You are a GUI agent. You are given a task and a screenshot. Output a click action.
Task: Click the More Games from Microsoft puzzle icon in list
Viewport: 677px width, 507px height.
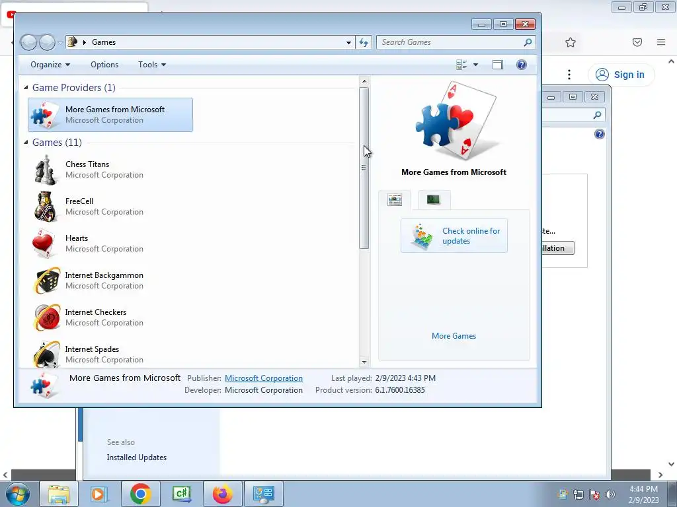coord(45,115)
